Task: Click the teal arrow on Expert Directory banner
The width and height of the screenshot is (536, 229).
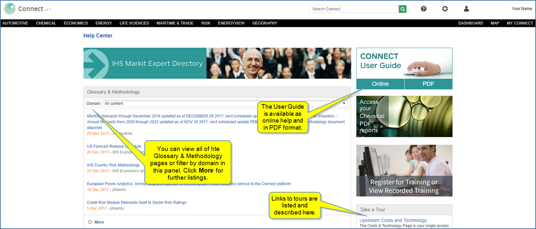Action: (97, 63)
